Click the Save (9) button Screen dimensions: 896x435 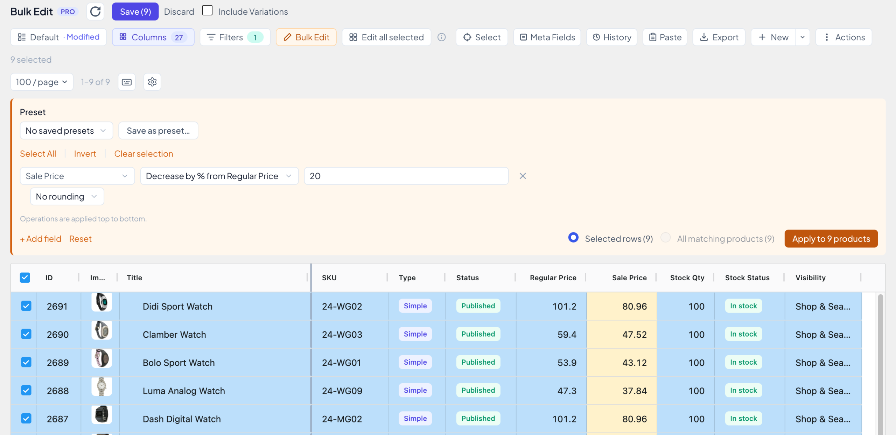pyautogui.click(x=135, y=12)
